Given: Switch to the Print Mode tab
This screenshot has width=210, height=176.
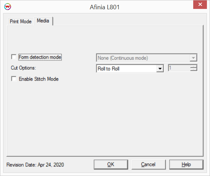Looking at the screenshot, I should 21,22.
